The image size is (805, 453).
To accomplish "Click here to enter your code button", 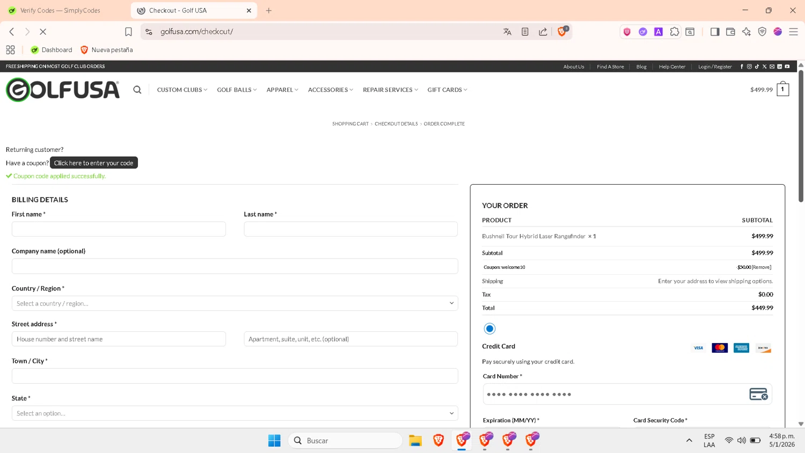I will (x=94, y=163).
